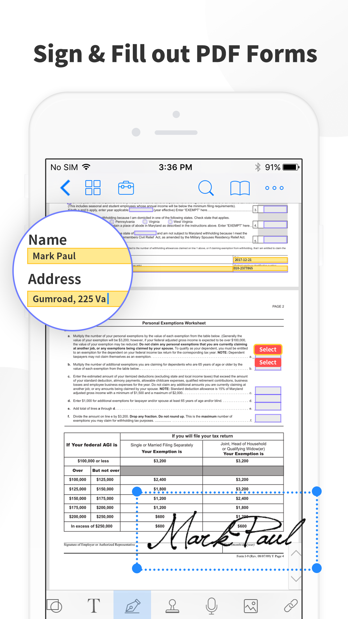Image resolution: width=348 pixels, height=619 pixels.
Task: Select the Virginia radio option
Action: 145,222
